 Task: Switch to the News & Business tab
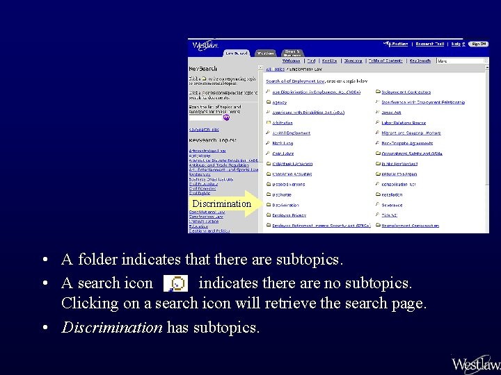coord(292,53)
